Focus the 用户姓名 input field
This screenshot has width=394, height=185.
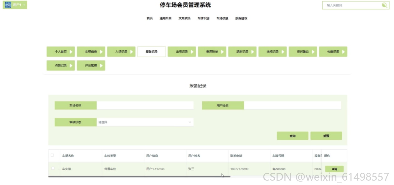click(x=292, y=105)
